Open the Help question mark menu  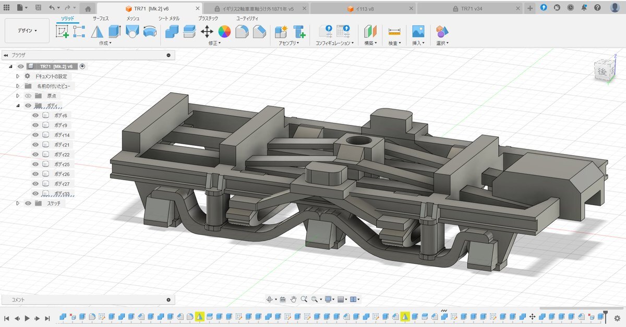tap(597, 8)
